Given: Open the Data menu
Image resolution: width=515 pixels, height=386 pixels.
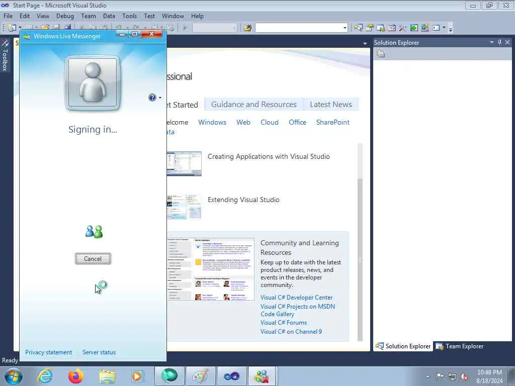Looking at the screenshot, I should click(x=109, y=16).
